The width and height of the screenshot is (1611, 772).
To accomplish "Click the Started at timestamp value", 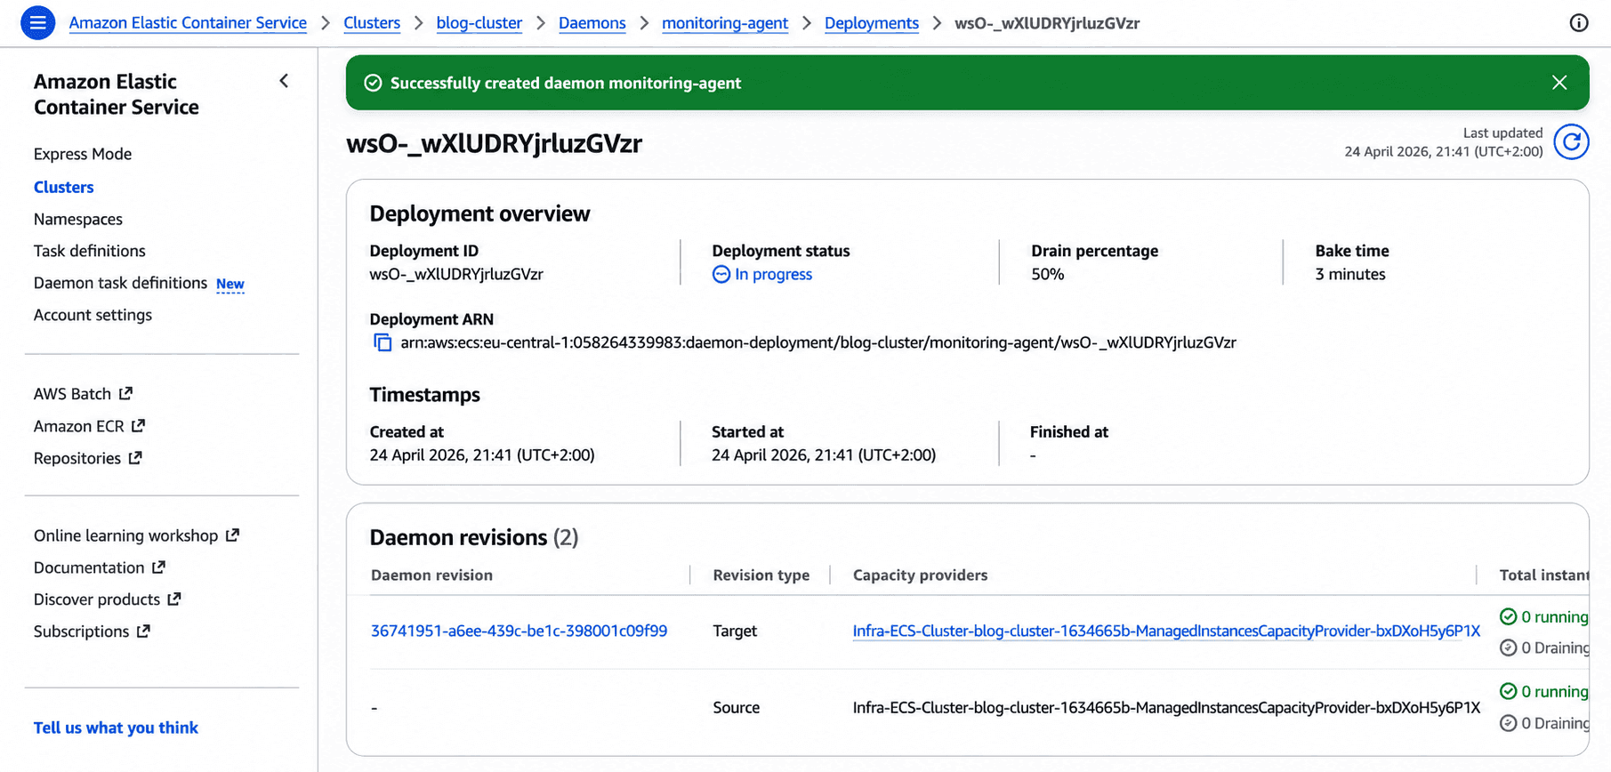I will point(824,455).
